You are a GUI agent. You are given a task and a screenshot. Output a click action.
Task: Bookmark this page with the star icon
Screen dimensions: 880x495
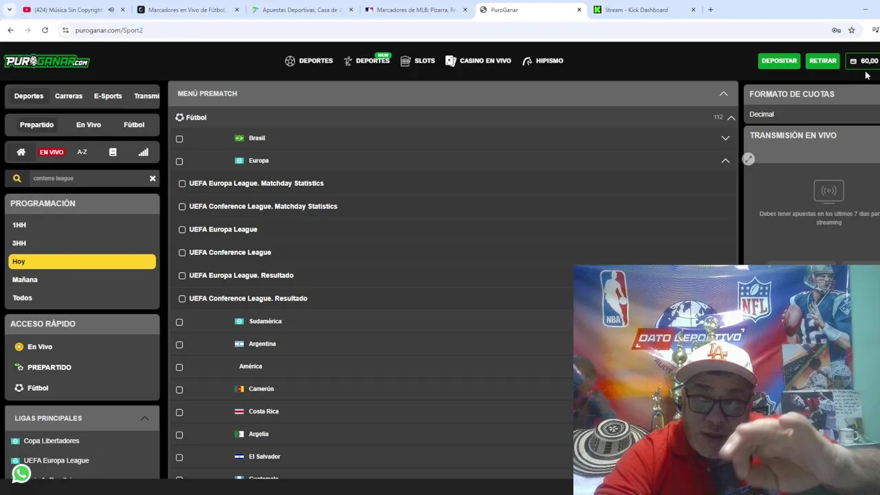tap(852, 30)
